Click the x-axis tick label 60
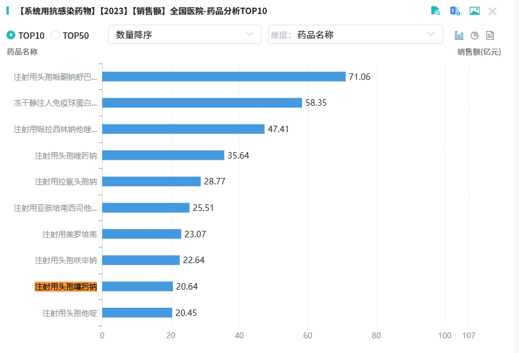This screenshot has width=519, height=353. (308, 335)
